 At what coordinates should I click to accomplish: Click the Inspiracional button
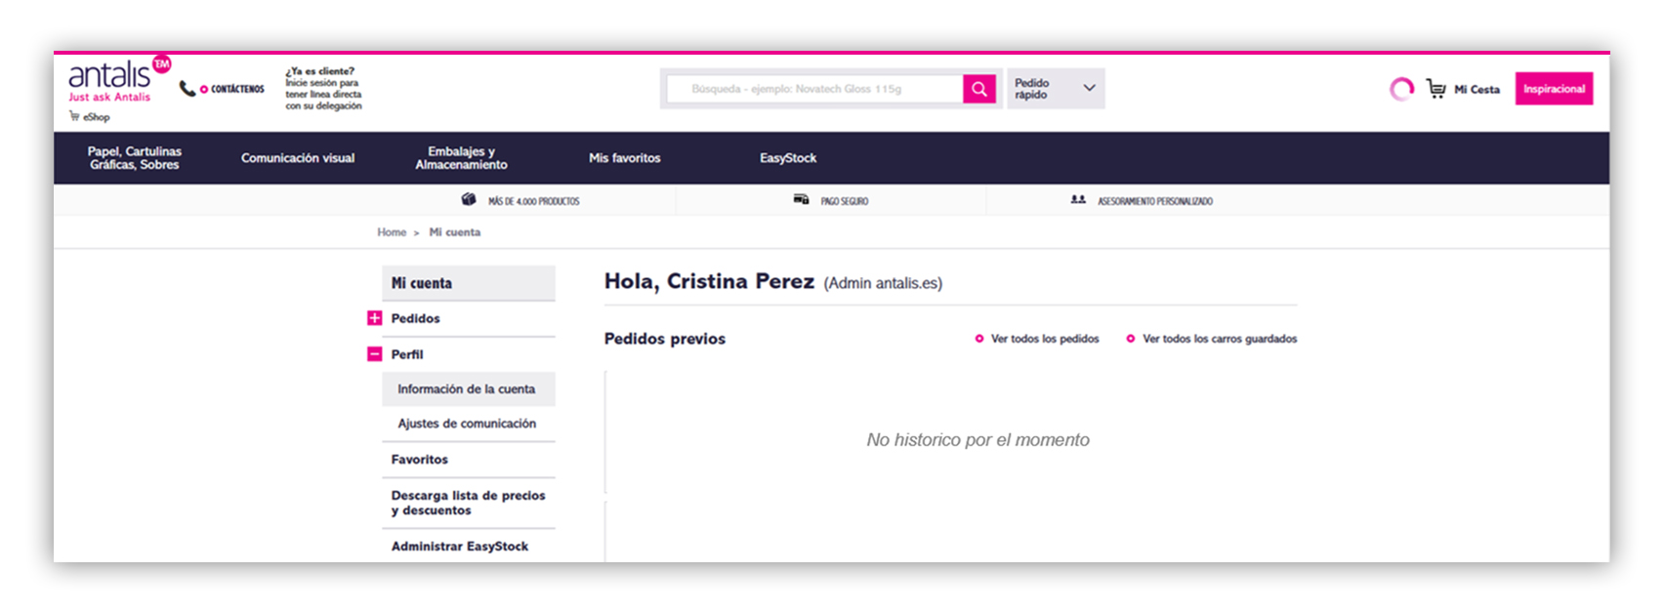(x=1554, y=89)
